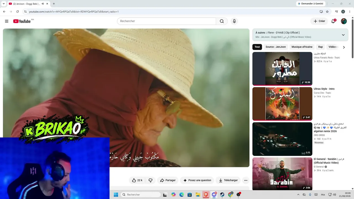This screenshot has width=354, height=199.
Task: Open El General - 9arabin video title
Action: tap(329, 161)
